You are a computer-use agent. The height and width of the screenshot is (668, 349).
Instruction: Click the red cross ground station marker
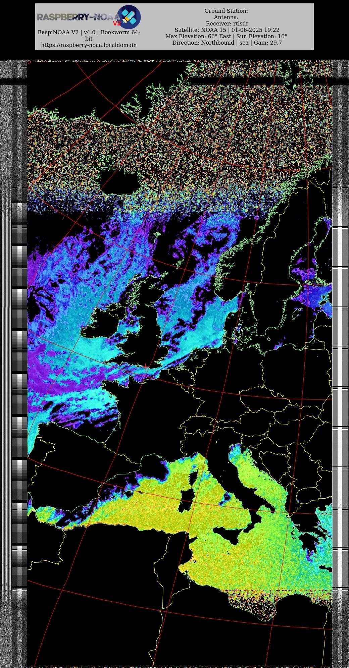tap(146, 367)
